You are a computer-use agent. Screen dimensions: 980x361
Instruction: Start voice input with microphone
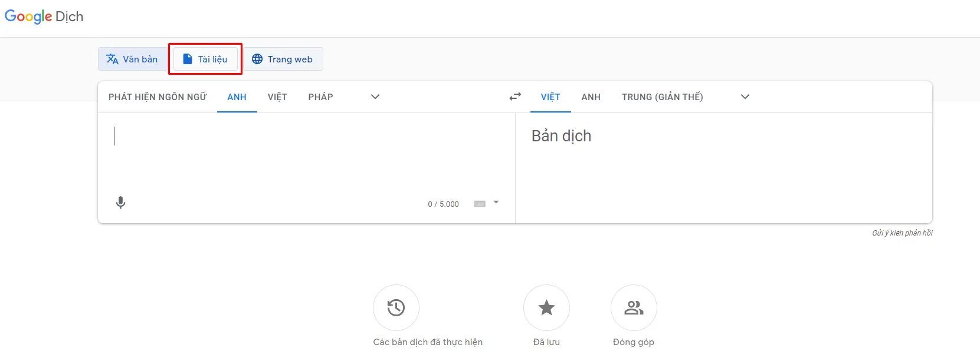[x=120, y=203]
